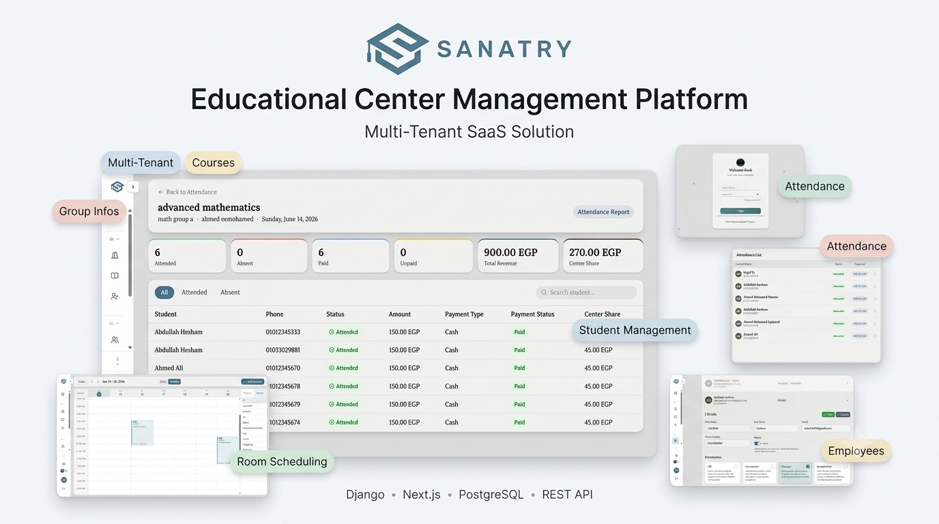Click the Paid badge for phone 01012345333

520,332
